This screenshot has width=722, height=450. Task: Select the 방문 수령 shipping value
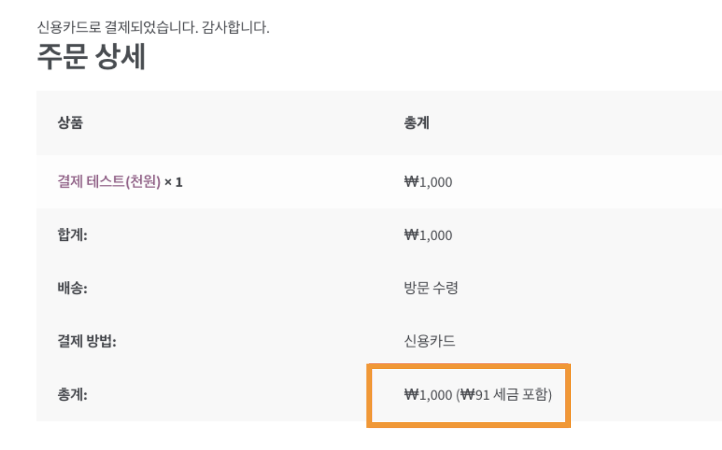[x=431, y=287]
